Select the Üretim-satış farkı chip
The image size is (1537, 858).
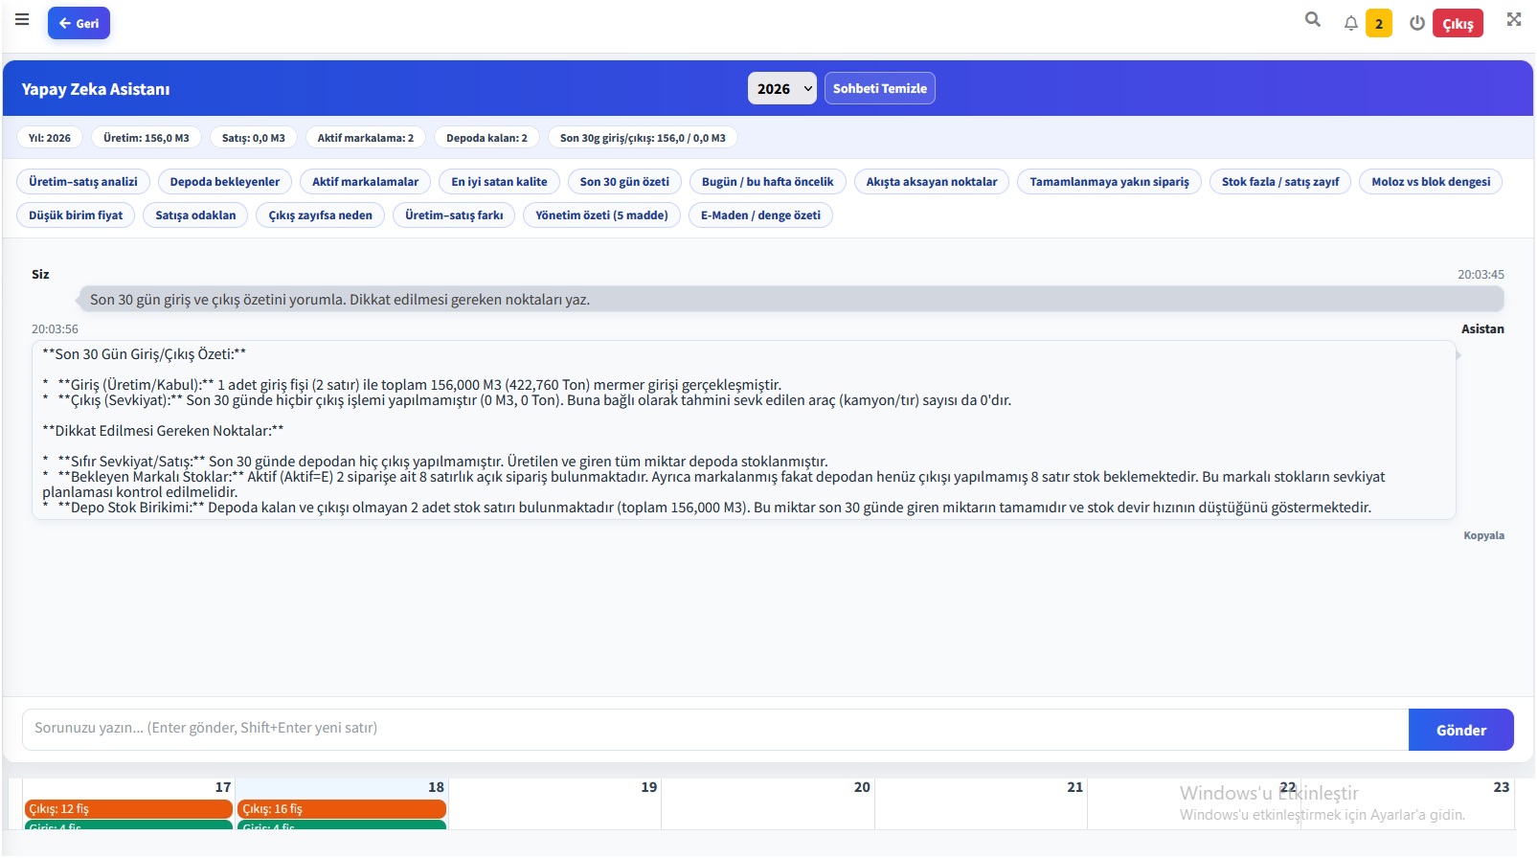454,215
